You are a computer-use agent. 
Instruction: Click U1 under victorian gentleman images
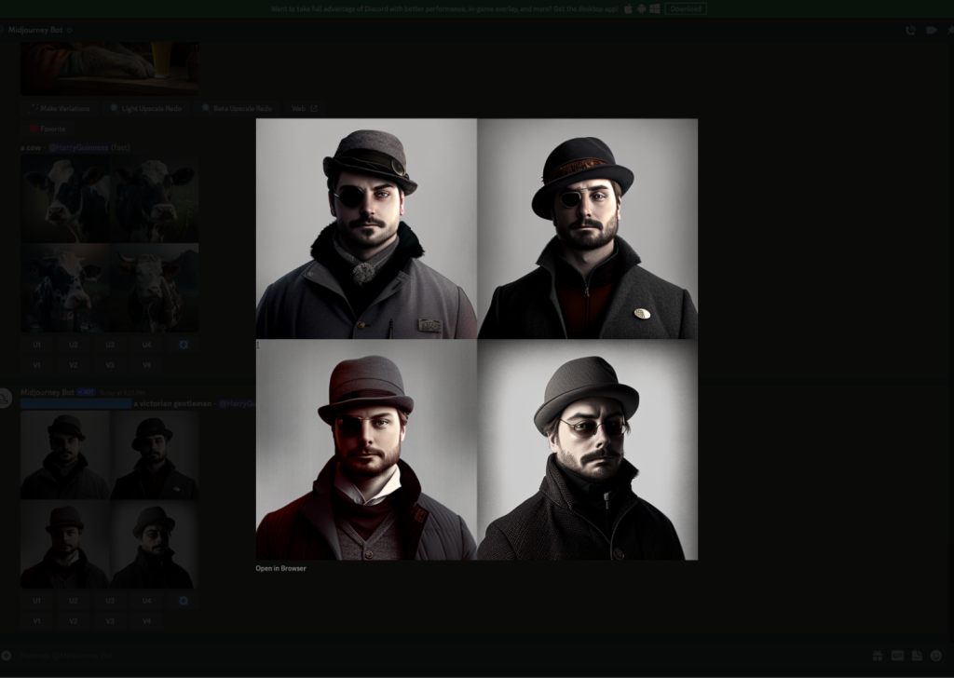click(37, 601)
